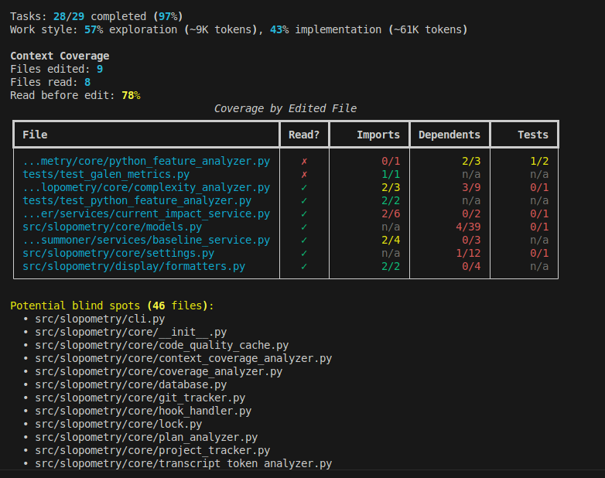The image size is (605, 478).
Task: Select src/slopometry/cli.py in blind spots
Action: (x=100, y=319)
